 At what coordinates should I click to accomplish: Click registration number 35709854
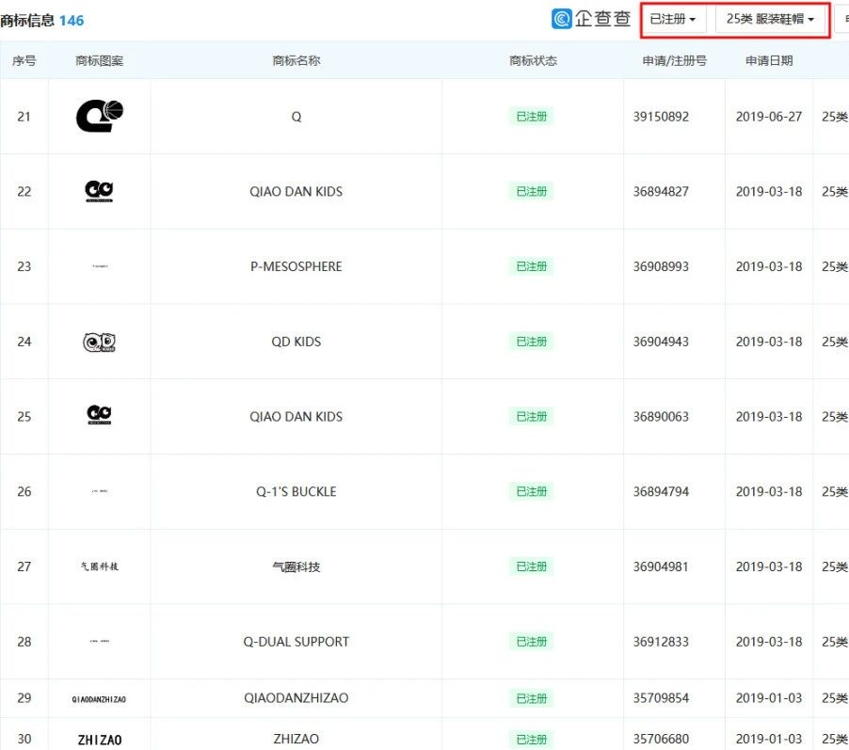[661, 698]
